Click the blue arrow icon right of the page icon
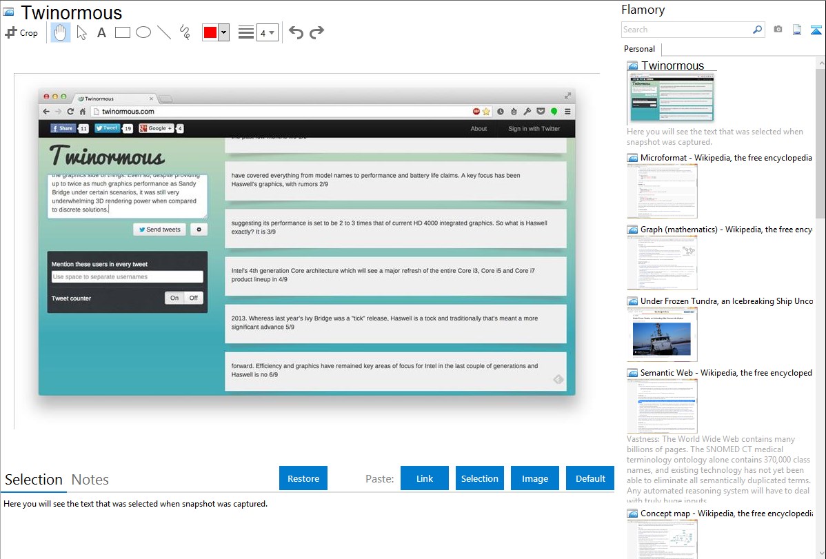Screen dimensions: 826x559 [816, 30]
